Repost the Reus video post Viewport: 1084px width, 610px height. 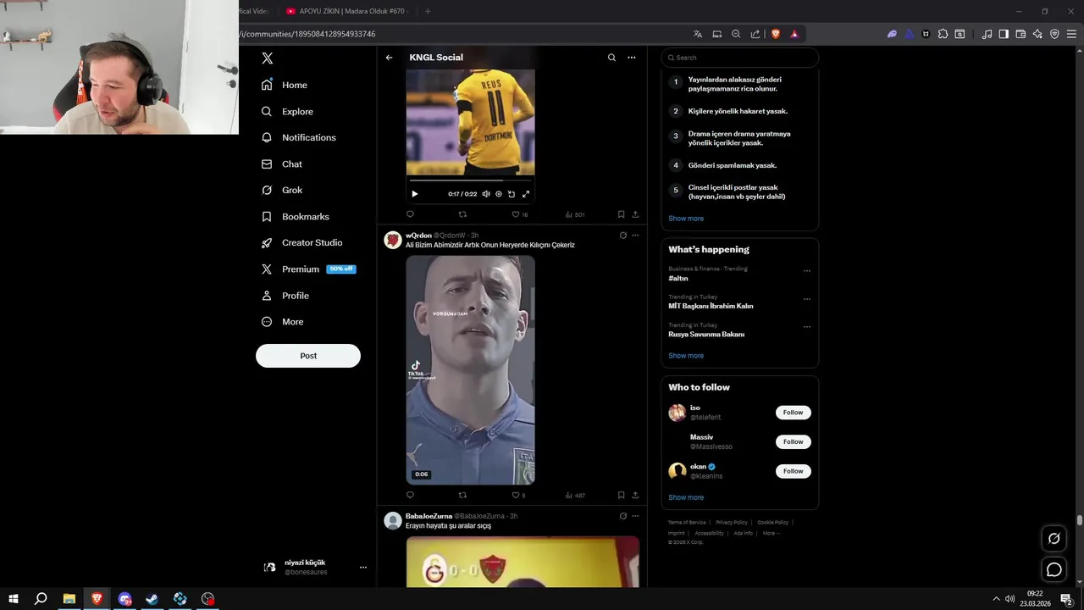point(462,214)
